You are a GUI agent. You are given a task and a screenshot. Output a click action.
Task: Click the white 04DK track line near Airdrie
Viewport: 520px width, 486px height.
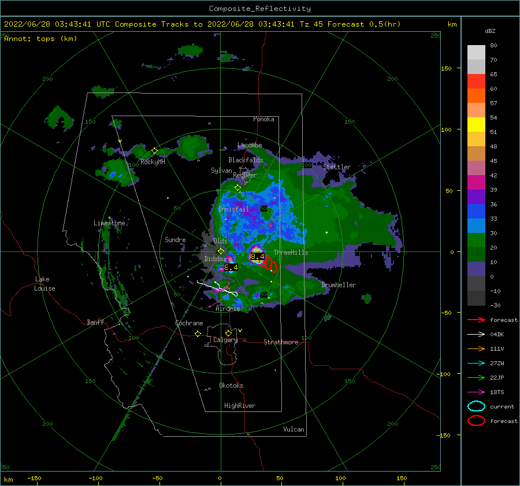coord(217,288)
